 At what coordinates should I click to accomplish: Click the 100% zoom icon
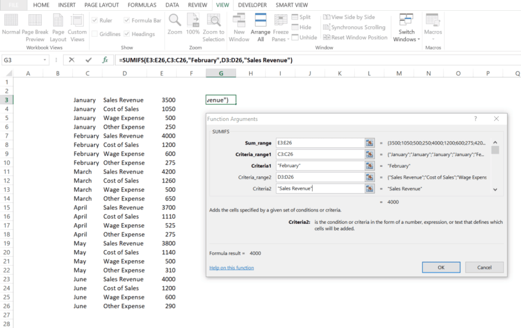[193, 26]
